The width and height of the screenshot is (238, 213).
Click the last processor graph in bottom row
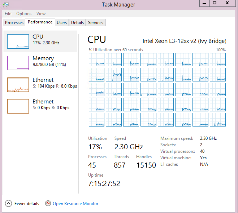pos(218,120)
